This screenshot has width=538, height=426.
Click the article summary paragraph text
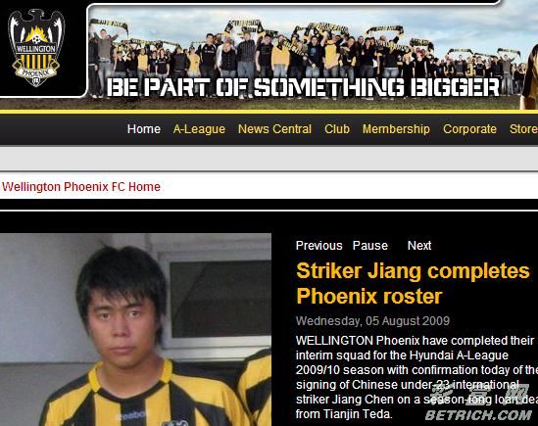pos(416,377)
